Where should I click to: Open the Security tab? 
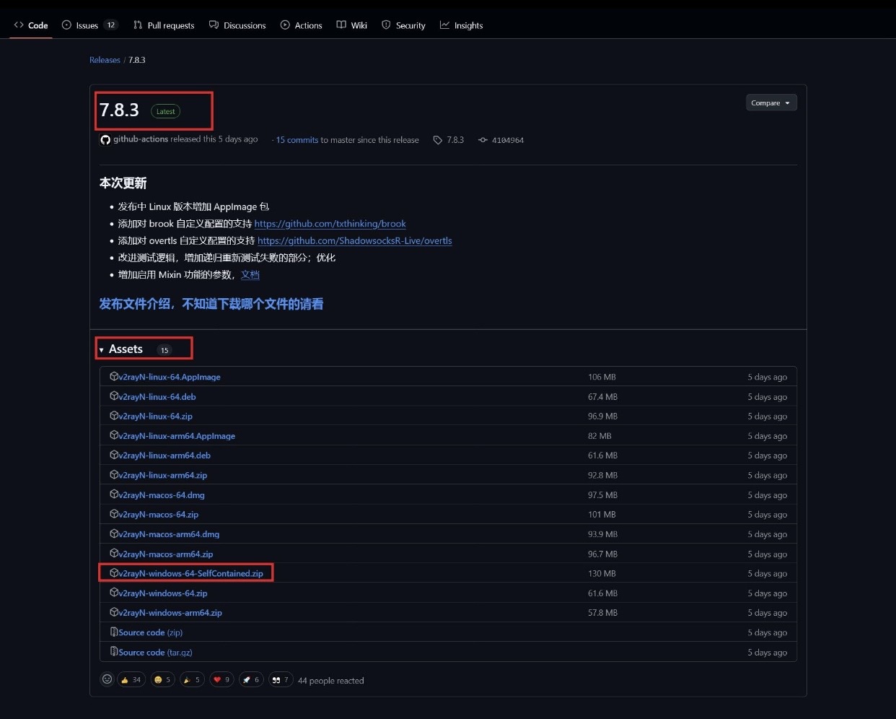pos(403,25)
